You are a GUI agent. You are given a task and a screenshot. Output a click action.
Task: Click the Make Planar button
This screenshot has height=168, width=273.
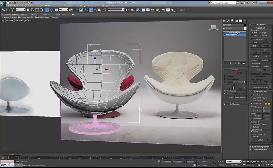(256, 64)
